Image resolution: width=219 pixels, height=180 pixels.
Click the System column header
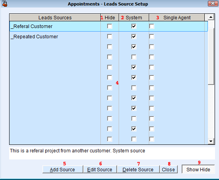tap(134, 18)
